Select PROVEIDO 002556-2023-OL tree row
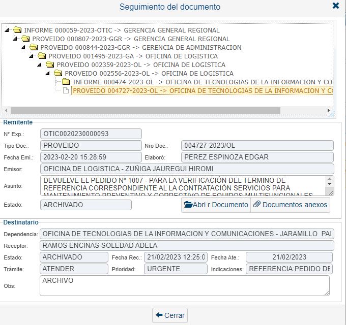Screen dimensions: 346x325 point(149,73)
